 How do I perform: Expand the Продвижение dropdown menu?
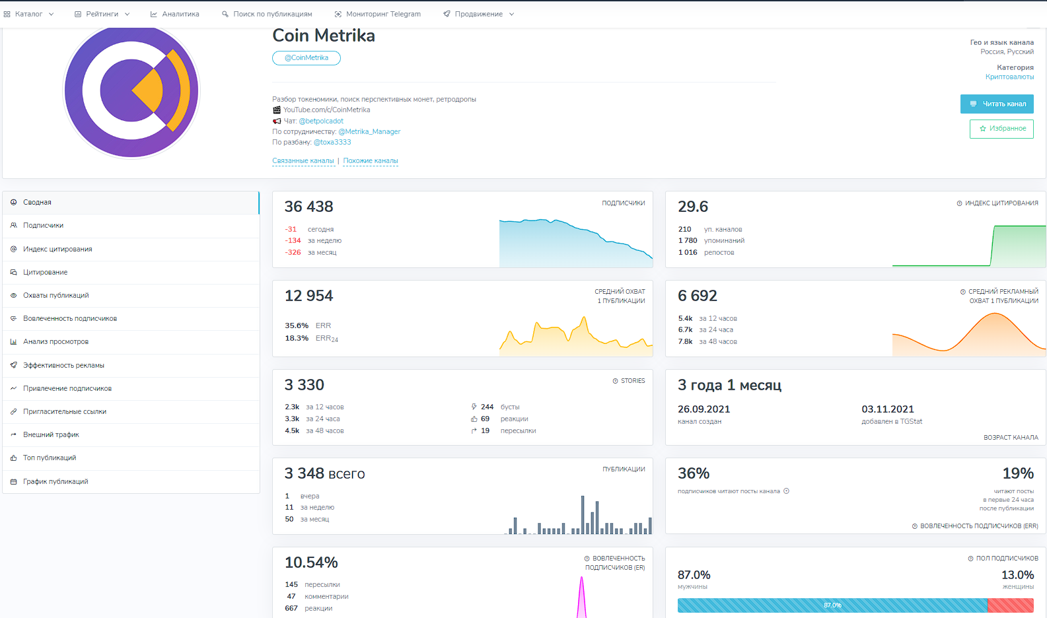click(479, 14)
